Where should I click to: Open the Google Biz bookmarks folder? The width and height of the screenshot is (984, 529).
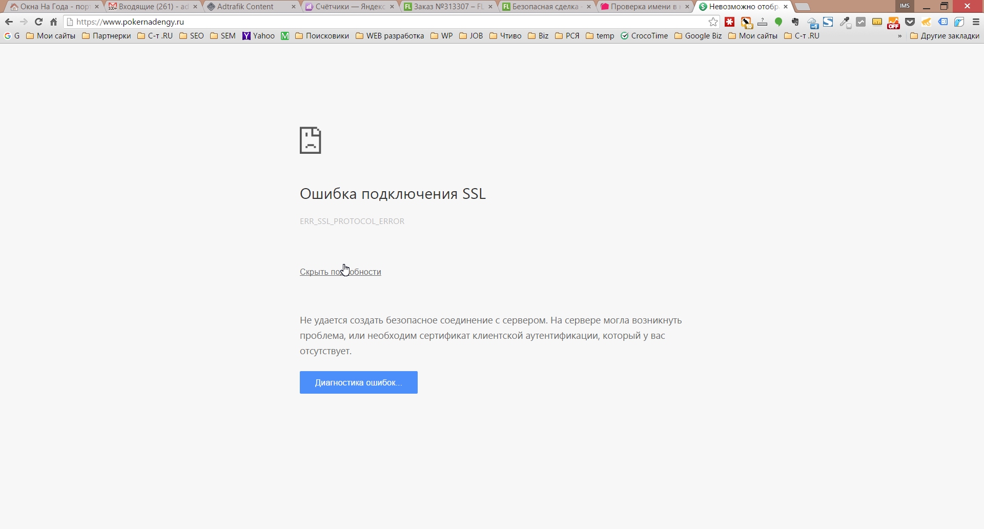698,36
